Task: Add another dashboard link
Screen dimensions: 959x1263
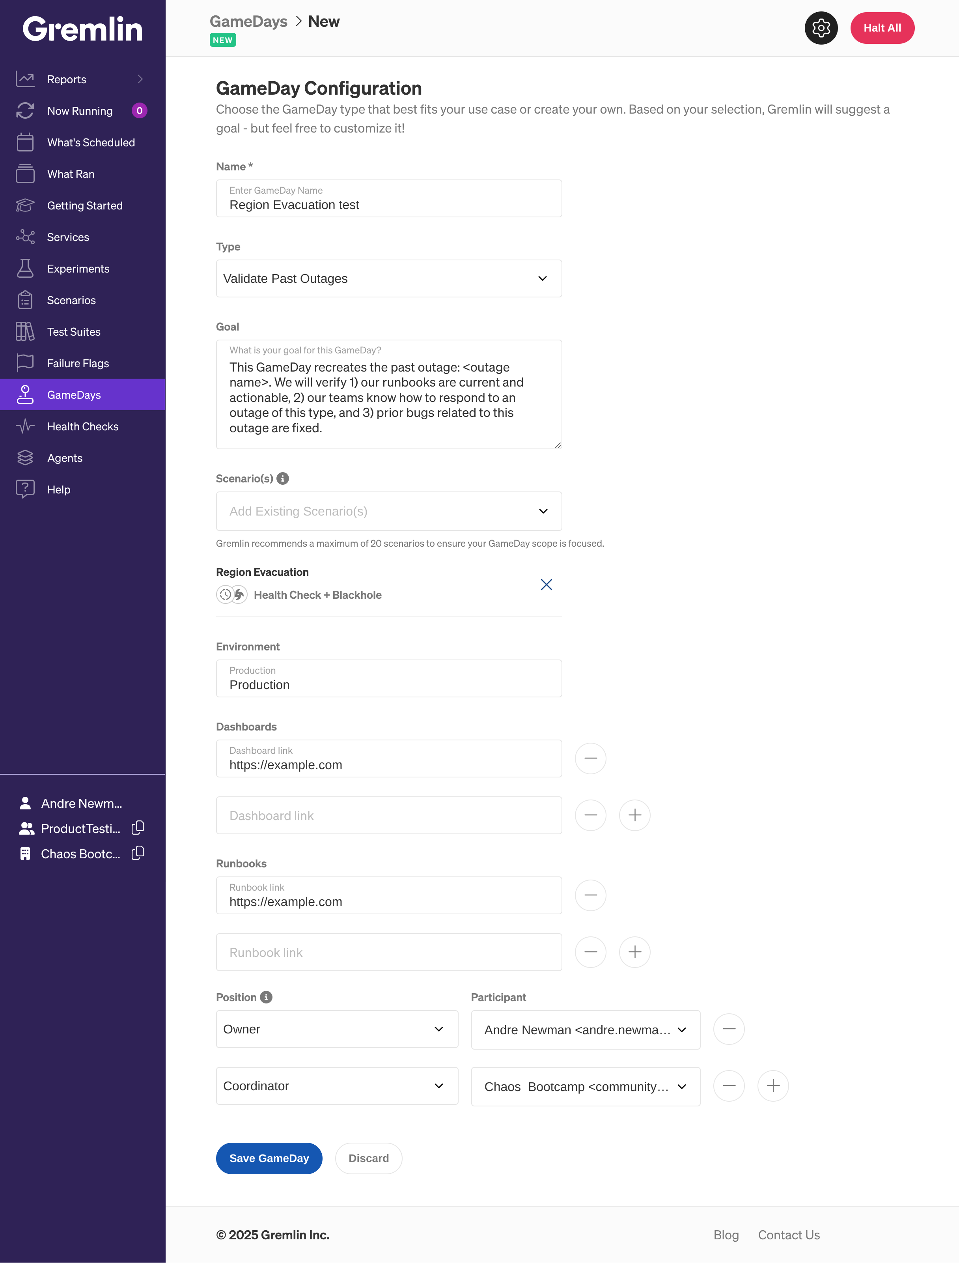Action: tap(635, 815)
